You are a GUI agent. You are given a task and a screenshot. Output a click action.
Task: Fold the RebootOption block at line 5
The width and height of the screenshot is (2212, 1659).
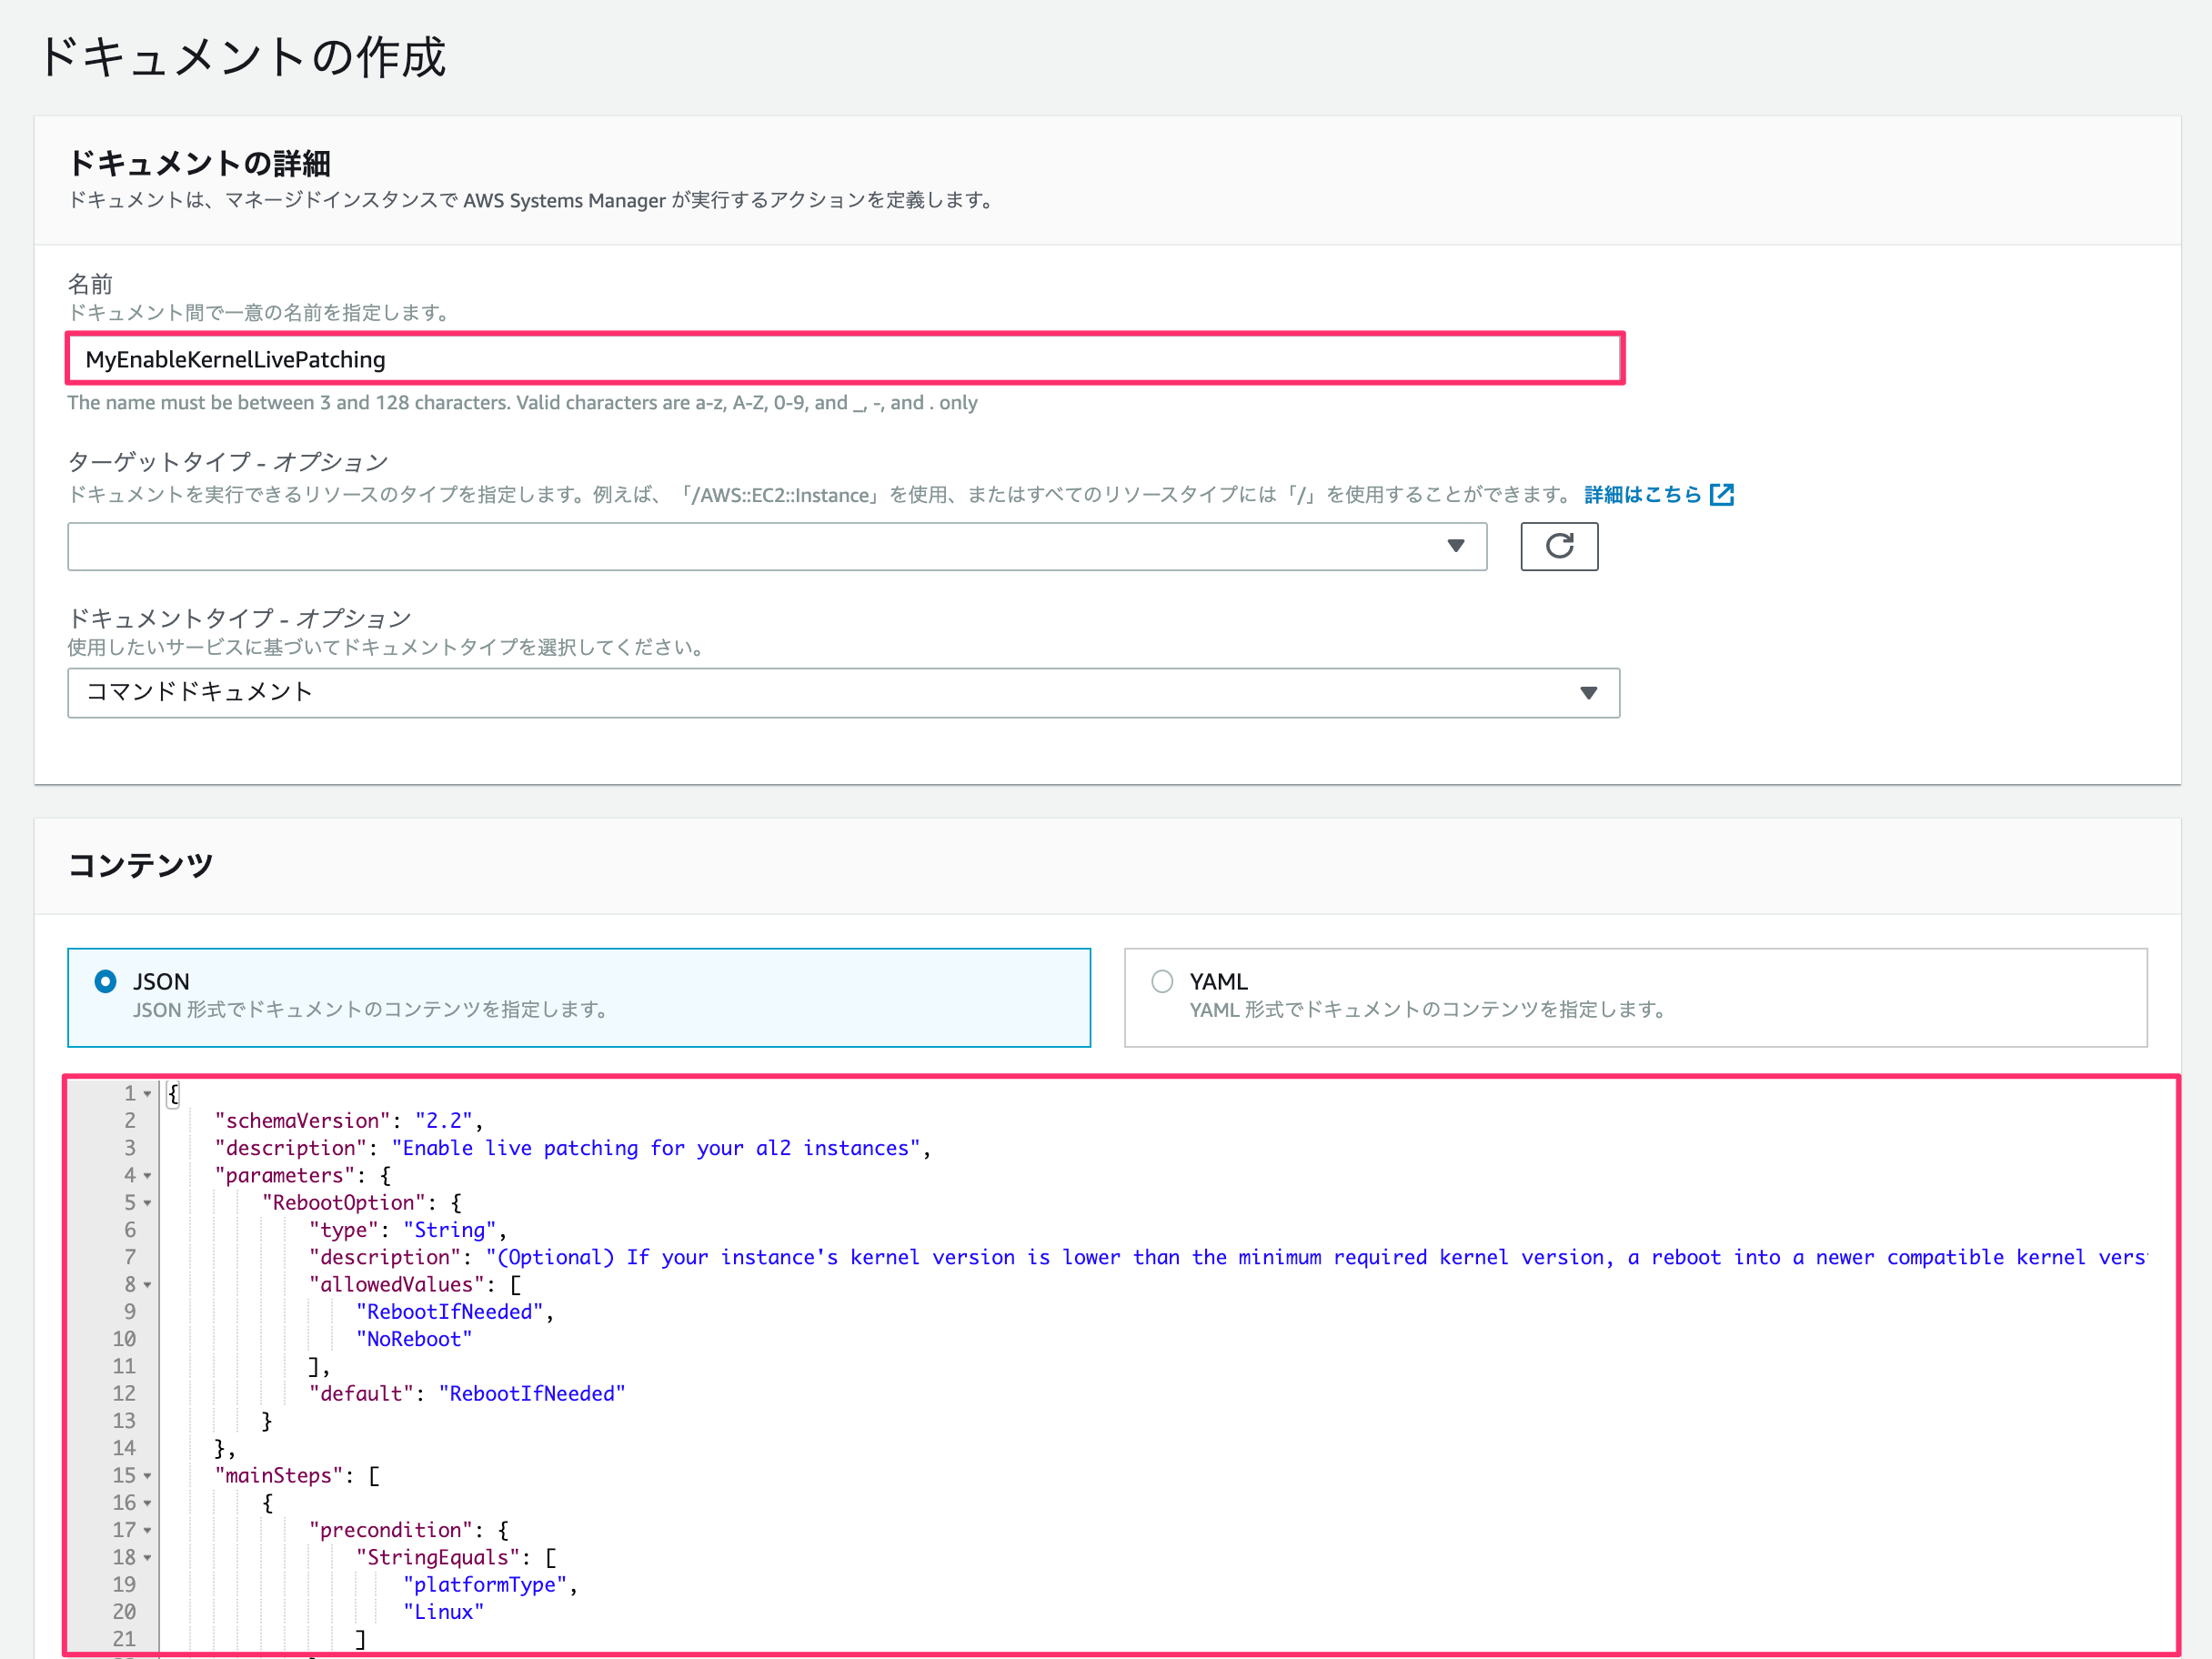coord(148,1203)
